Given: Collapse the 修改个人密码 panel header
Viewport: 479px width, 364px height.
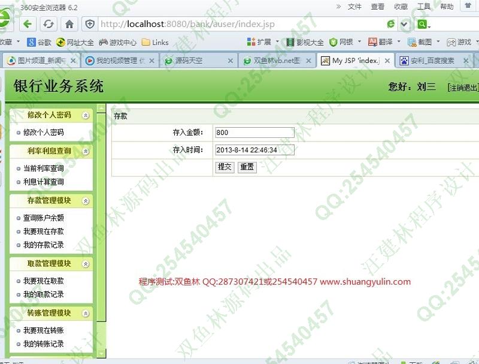Looking at the screenshot, I should click(86, 115).
